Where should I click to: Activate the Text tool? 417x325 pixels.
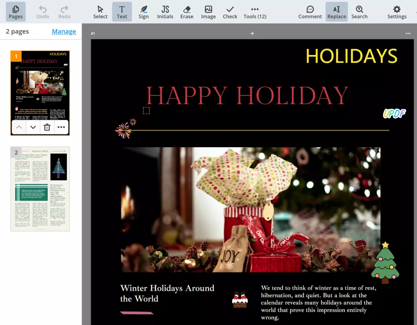click(122, 12)
